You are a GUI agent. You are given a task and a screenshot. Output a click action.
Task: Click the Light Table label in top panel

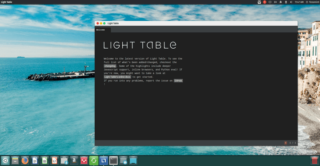6,2
